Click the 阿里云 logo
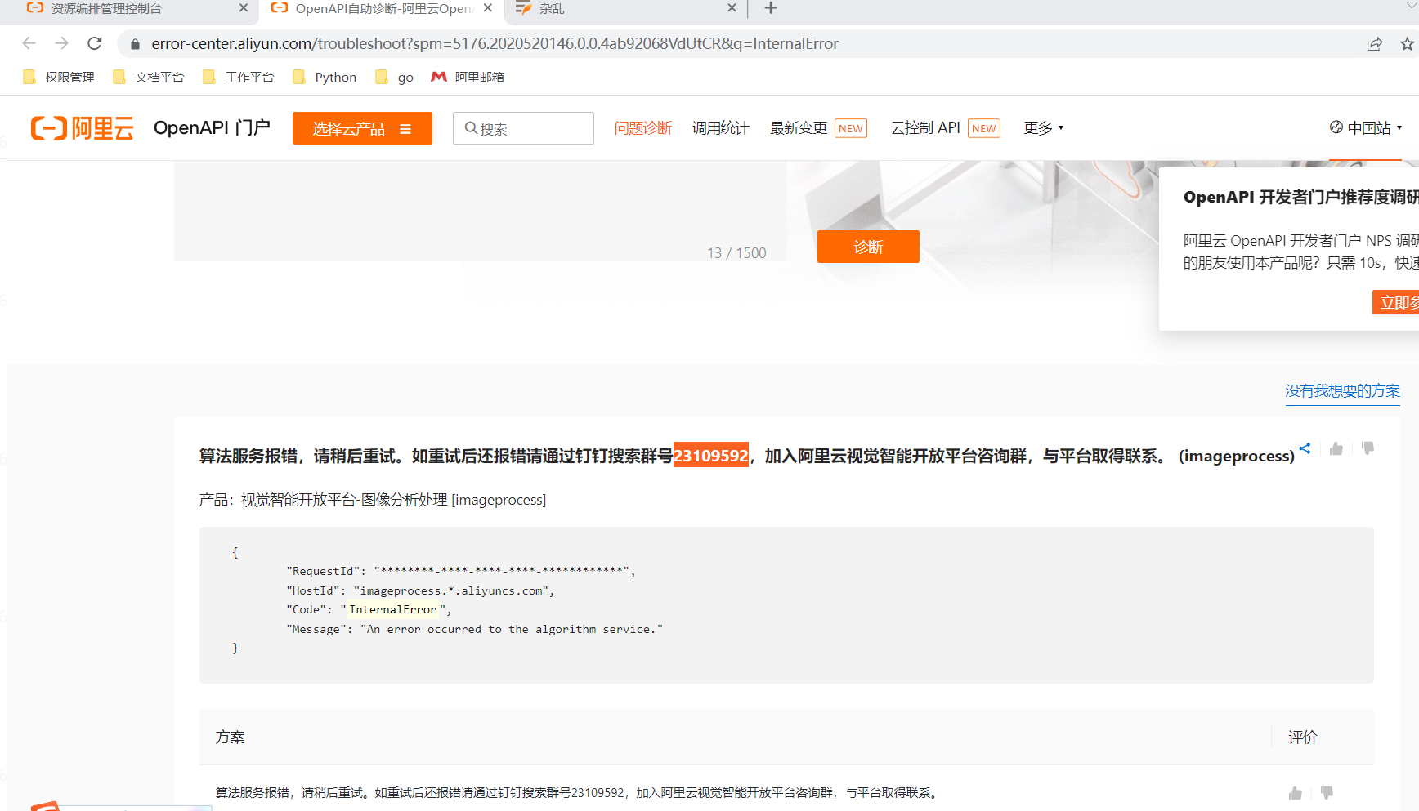The width and height of the screenshot is (1419, 811). pyautogui.click(x=82, y=128)
